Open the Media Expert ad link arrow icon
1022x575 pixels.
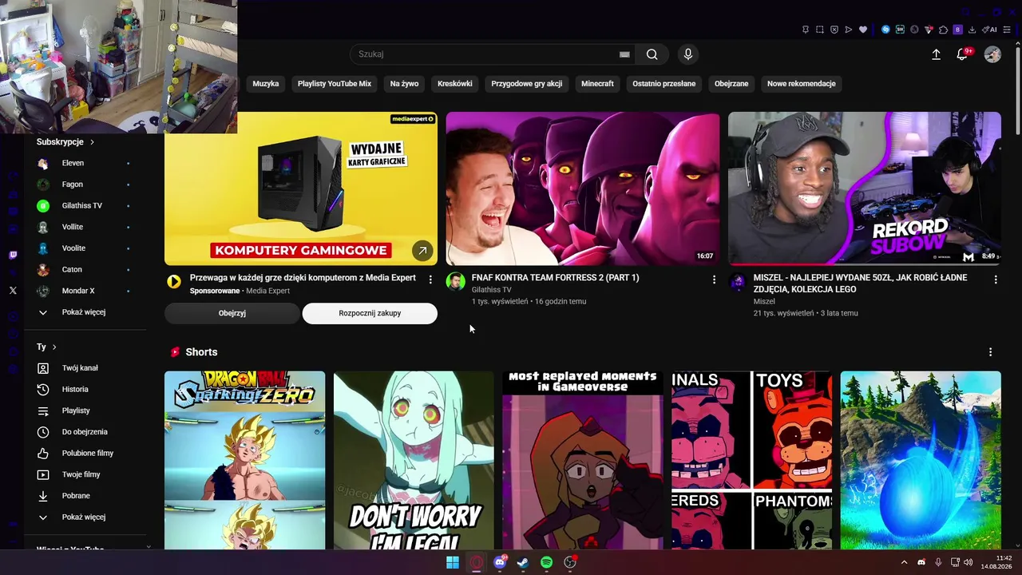(422, 251)
